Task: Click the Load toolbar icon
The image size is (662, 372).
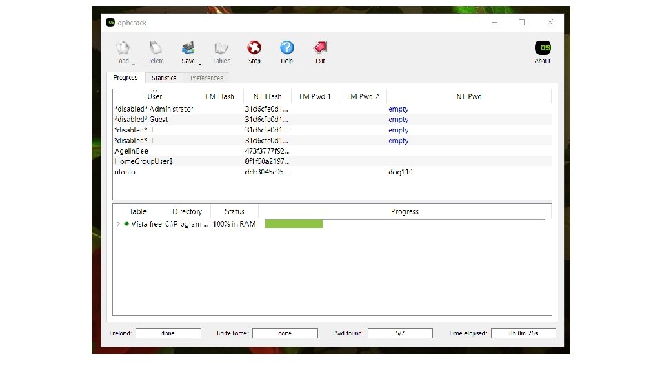Action: coord(123,48)
